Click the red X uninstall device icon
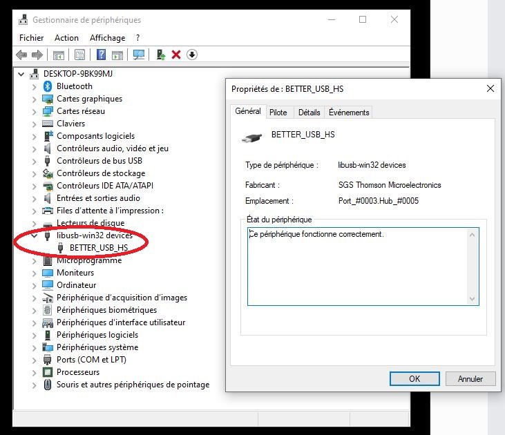 176,55
